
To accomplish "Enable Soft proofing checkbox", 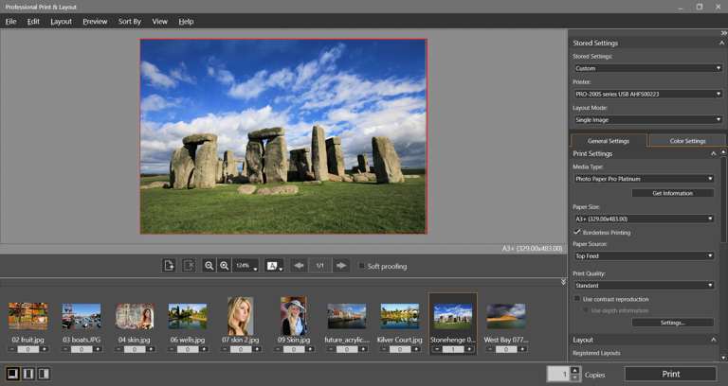I will pos(361,266).
